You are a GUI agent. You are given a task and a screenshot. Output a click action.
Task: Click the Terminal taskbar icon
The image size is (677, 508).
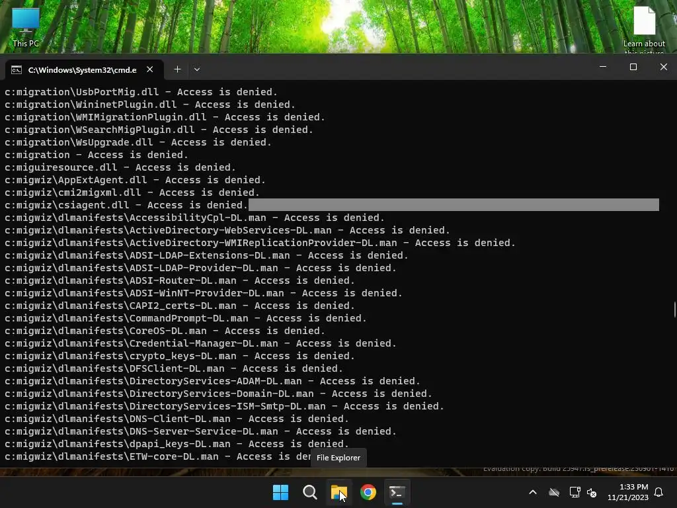(x=397, y=492)
